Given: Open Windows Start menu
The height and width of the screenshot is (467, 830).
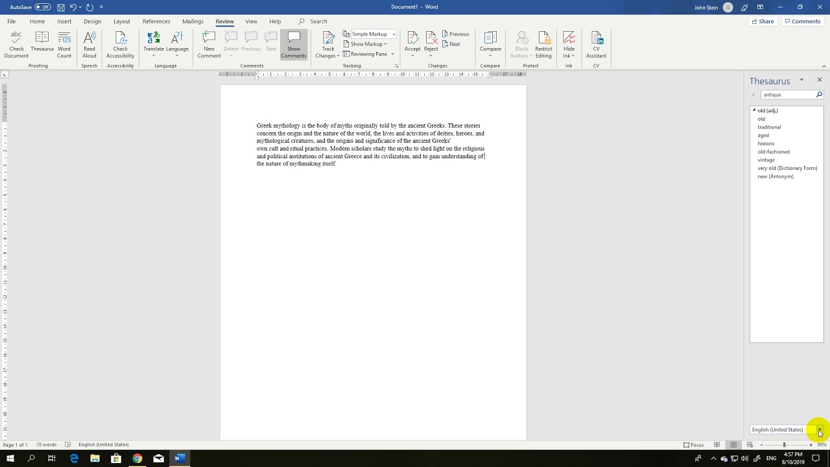Looking at the screenshot, I should coord(10,459).
